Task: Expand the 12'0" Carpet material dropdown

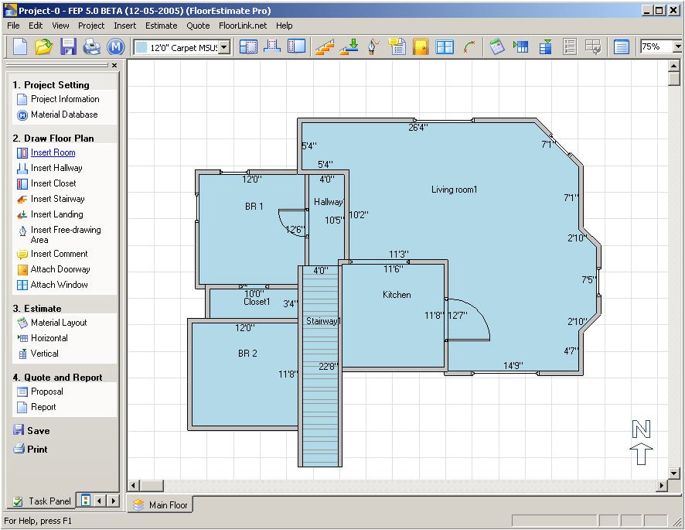Action: (224, 47)
